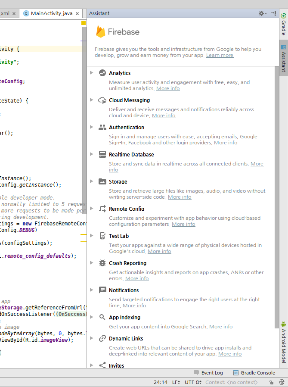Screen dimensions: 288x387
Task: Open Notifications More info link
Action: pos(134,306)
